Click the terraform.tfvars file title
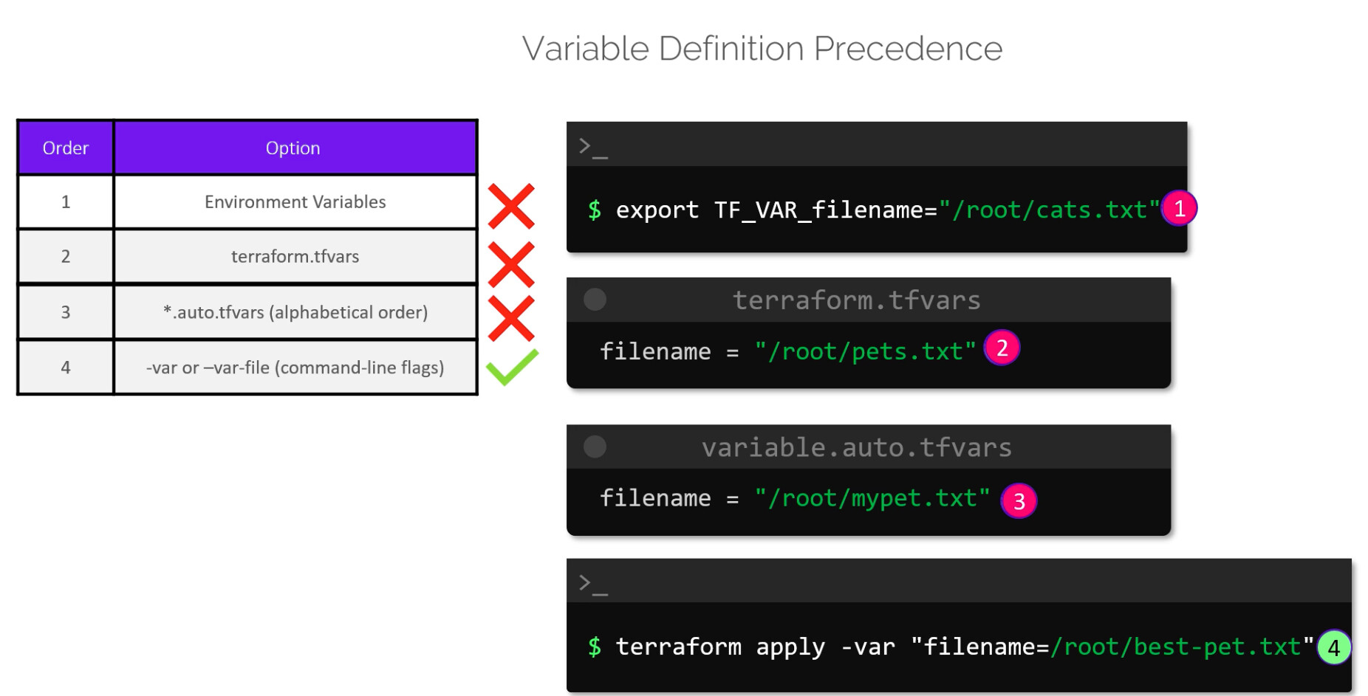This screenshot has width=1368, height=696. pyautogui.click(x=856, y=300)
